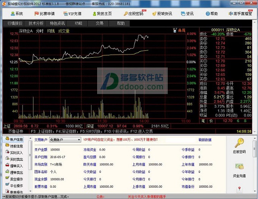The width and height of the screenshot is (258, 199).
Task: Click 买⑤ price 12.63 row
Action: (x=225, y=79)
